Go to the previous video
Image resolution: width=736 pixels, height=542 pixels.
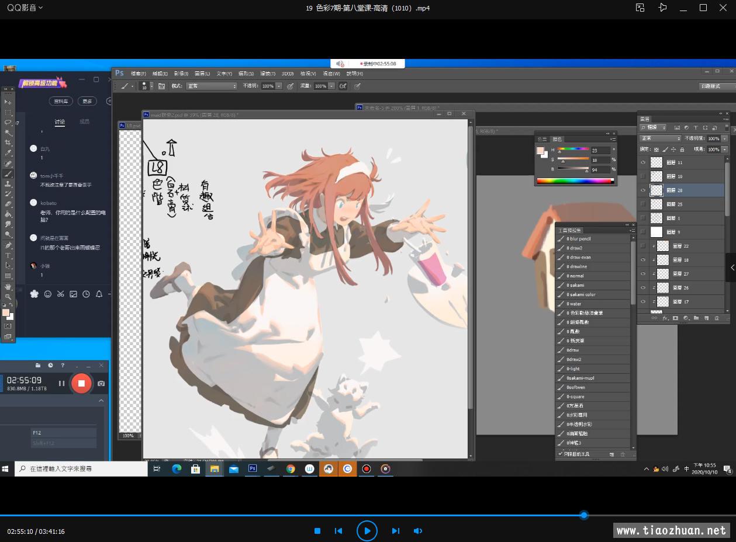click(338, 531)
